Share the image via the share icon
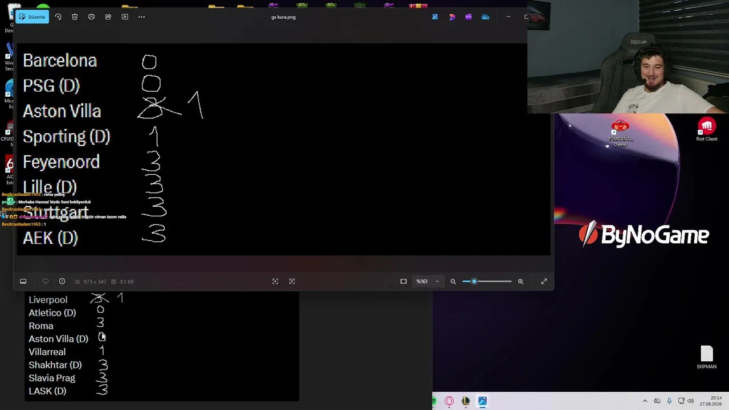This screenshot has height=410, width=729. click(x=108, y=17)
